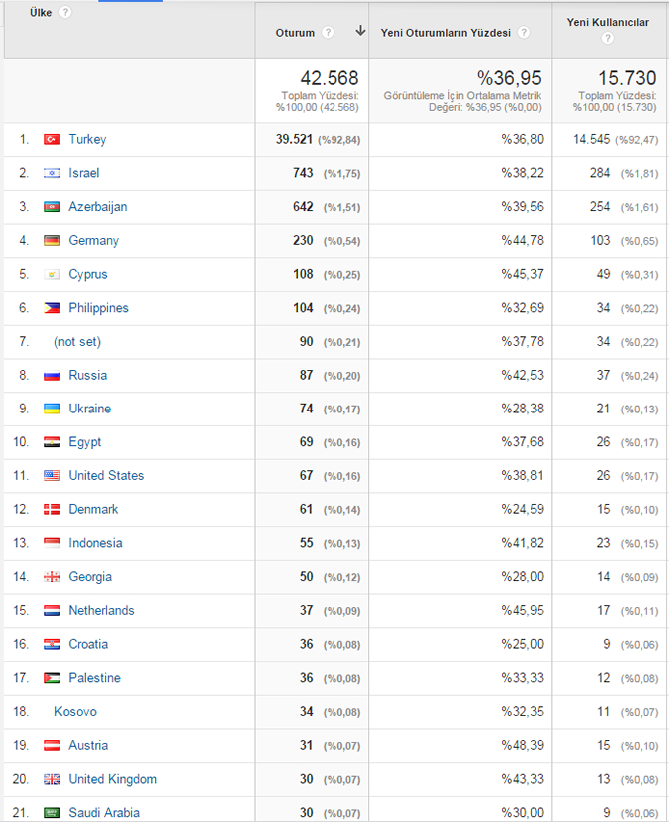Sort by the Oturum column header
The image size is (669, 822).
pyautogui.click(x=295, y=33)
